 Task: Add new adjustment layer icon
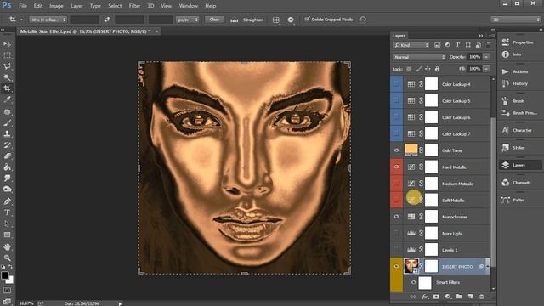click(x=448, y=297)
